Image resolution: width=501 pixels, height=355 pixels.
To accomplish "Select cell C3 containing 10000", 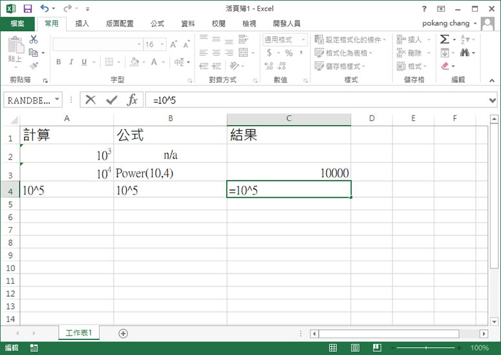I will [288, 173].
